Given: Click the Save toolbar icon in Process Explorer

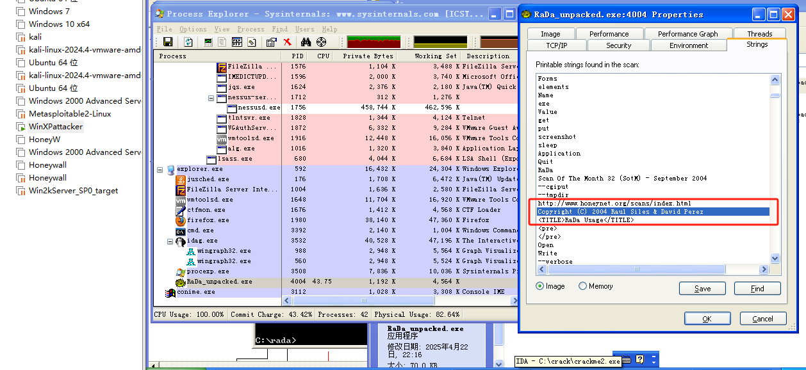Looking at the screenshot, I should tap(168, 42).
